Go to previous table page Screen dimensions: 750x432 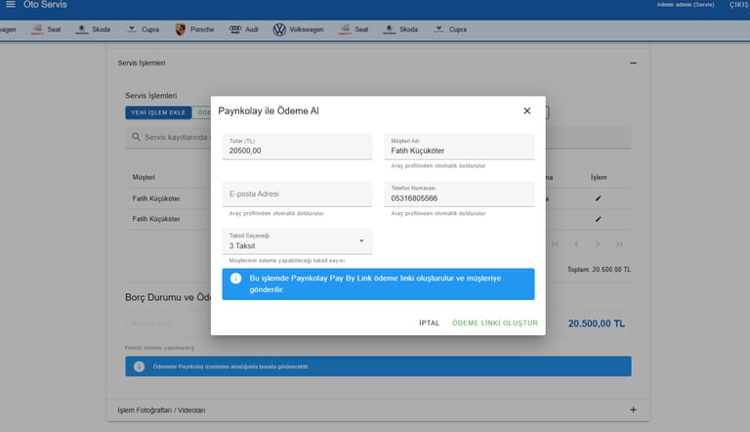click(x=576, y=244)
